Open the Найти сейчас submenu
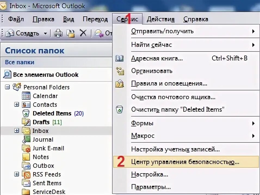 pos(186,45)
